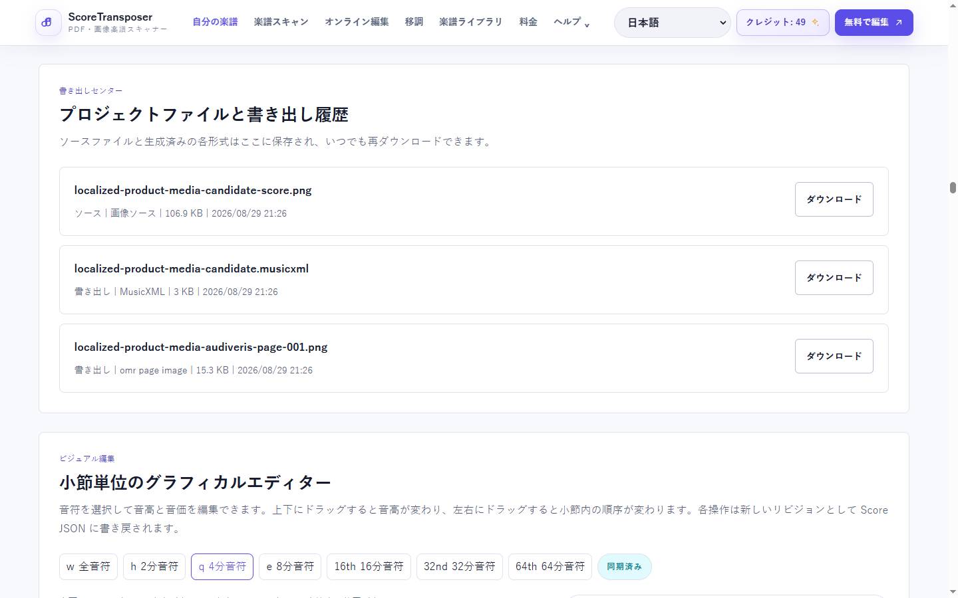This screenshot has height=598, width=958.
Task: Open the 料金 pricing page
Action: coord(528,22)
